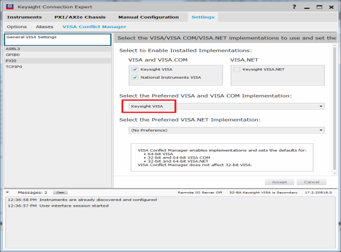Enable the Keysight VISA.NET checkbox
Screen dimensions: 341x252
(237, 69)
